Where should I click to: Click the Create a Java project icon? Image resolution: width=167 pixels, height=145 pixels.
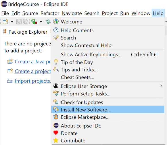[x=10, y=61]
